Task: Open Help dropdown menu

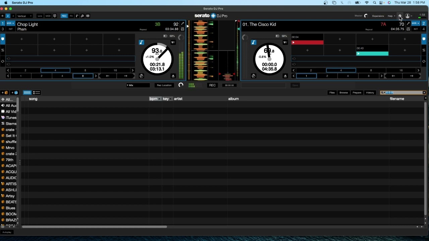Action: point(391,16)
